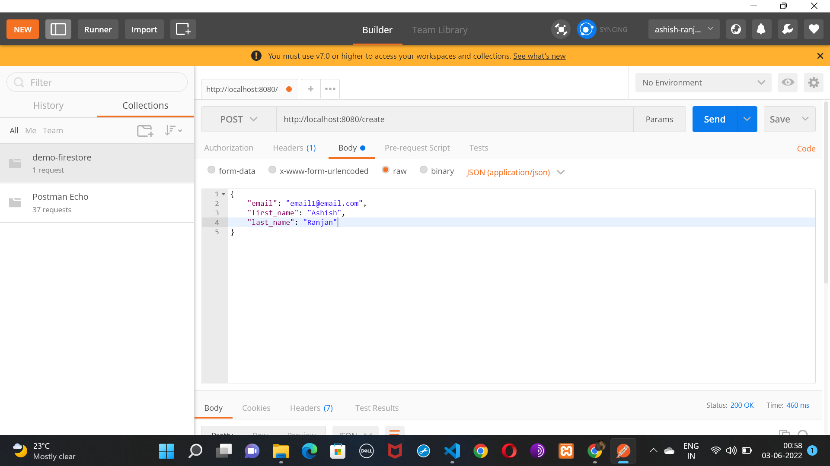Open the Postman Interceptor icon
Screen dimensions: 830x466
(x=560, y=29)
